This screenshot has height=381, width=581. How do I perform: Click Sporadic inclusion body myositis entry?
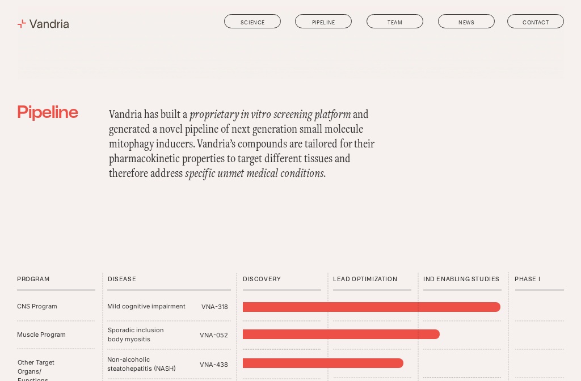[136, 335]
